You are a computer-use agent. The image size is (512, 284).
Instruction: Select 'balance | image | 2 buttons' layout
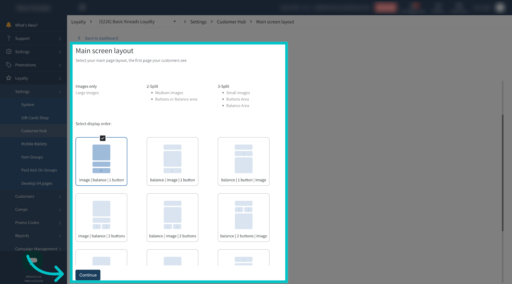(173, 217)
